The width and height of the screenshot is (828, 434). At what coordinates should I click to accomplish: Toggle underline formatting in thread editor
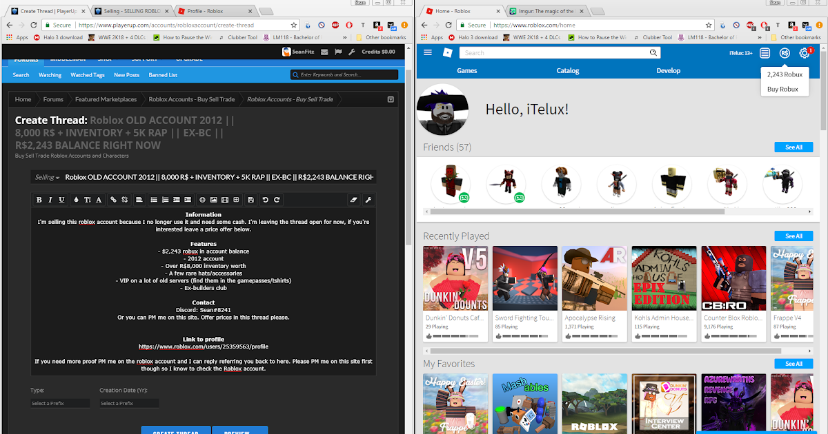pyautogui.click(x=61, y=200)
